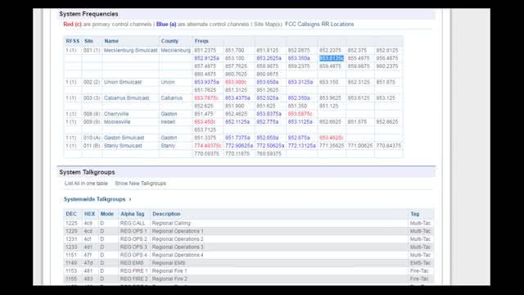This screenshot has width=524, height=295.
Task: Open the Mooresville site entry
Action: point(117,122)
